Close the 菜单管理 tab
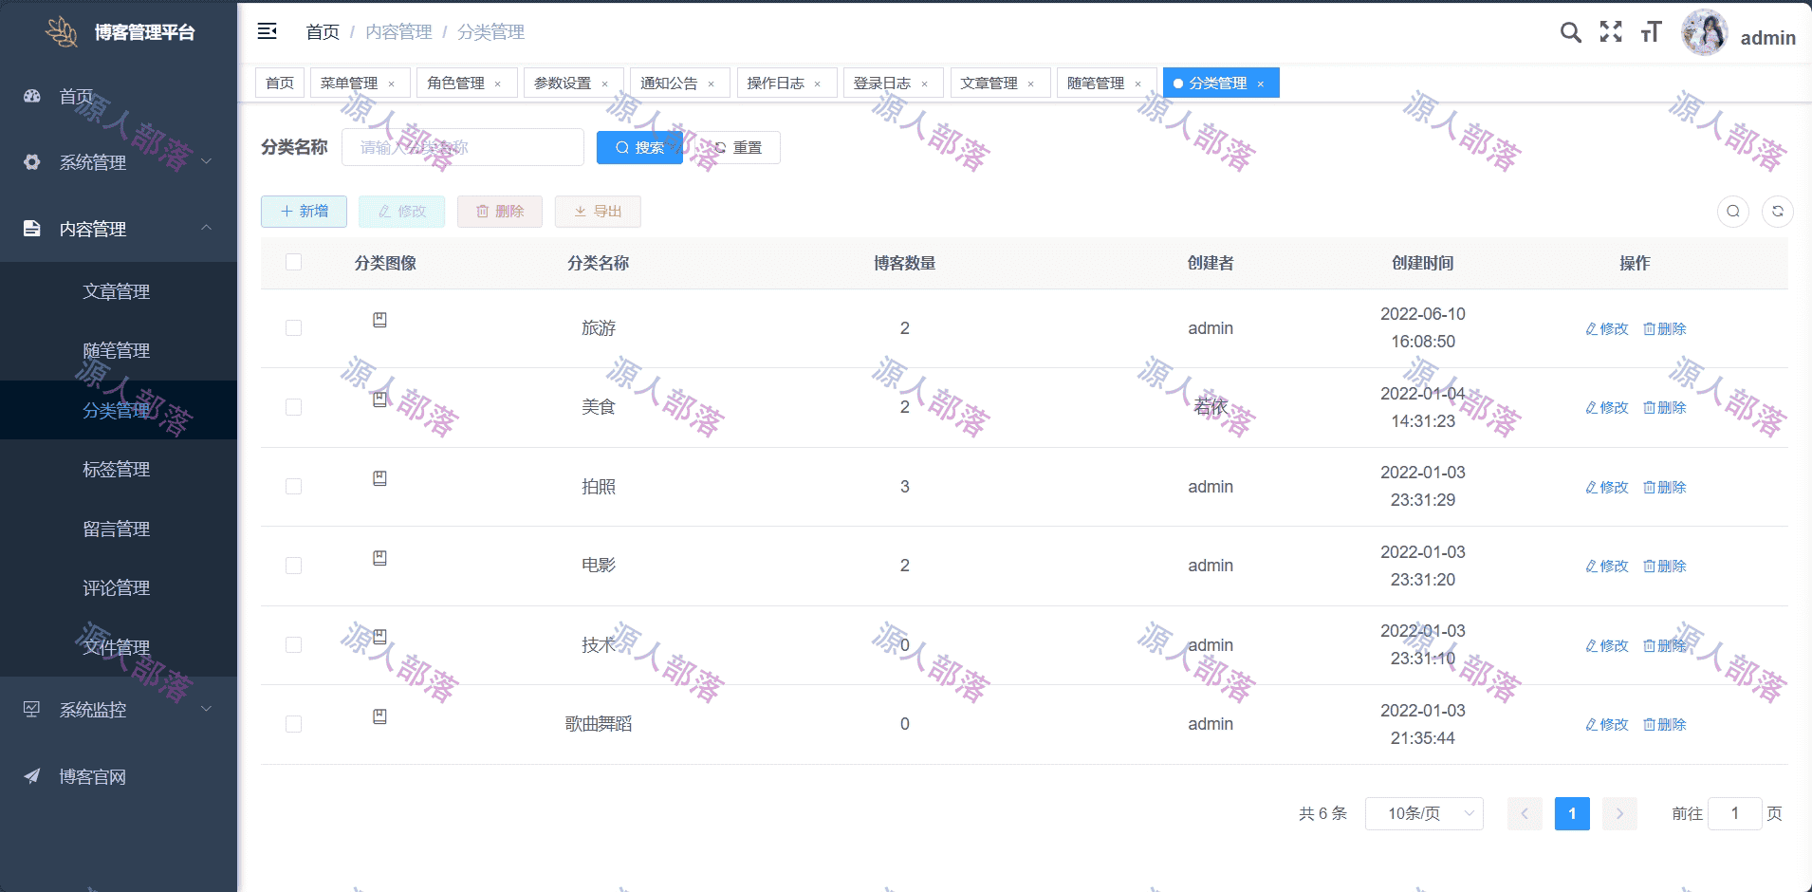Viewport: 1812px width, 892px height. click(391, 84)
